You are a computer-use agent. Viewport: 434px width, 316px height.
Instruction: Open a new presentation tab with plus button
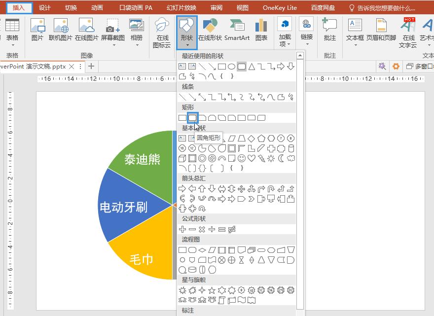[x=91, y=66]
